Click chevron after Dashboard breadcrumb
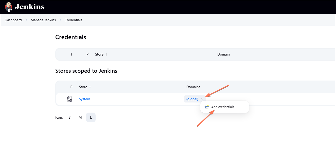This screenshot has width=336, height=155. (x=26, y=20)
